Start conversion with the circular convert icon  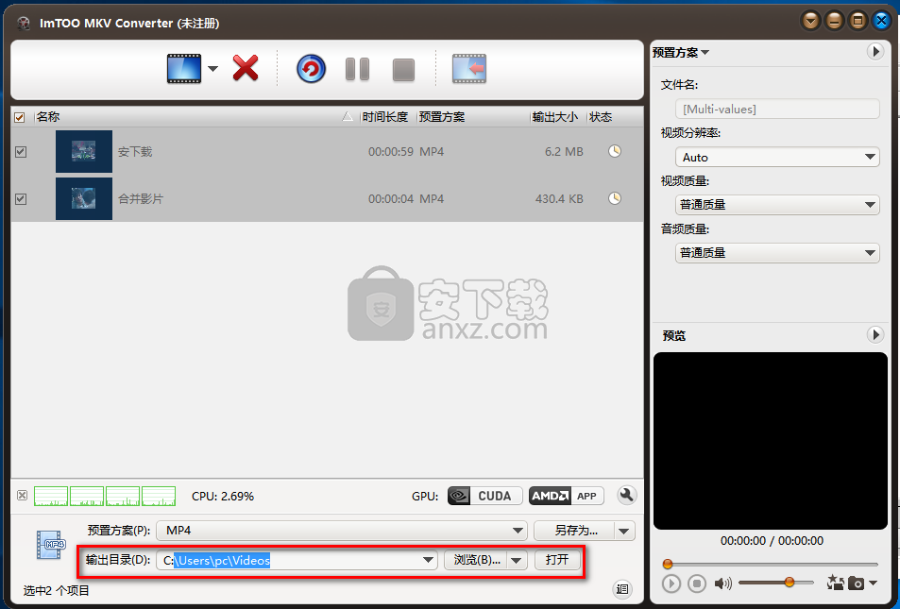311,69
